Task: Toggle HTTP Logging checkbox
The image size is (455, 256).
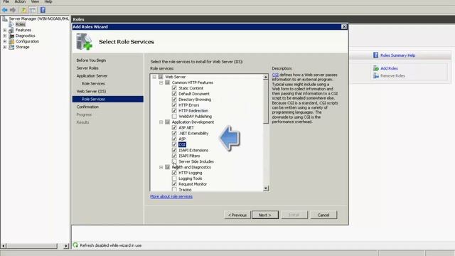Action: [x=174, y=173]
